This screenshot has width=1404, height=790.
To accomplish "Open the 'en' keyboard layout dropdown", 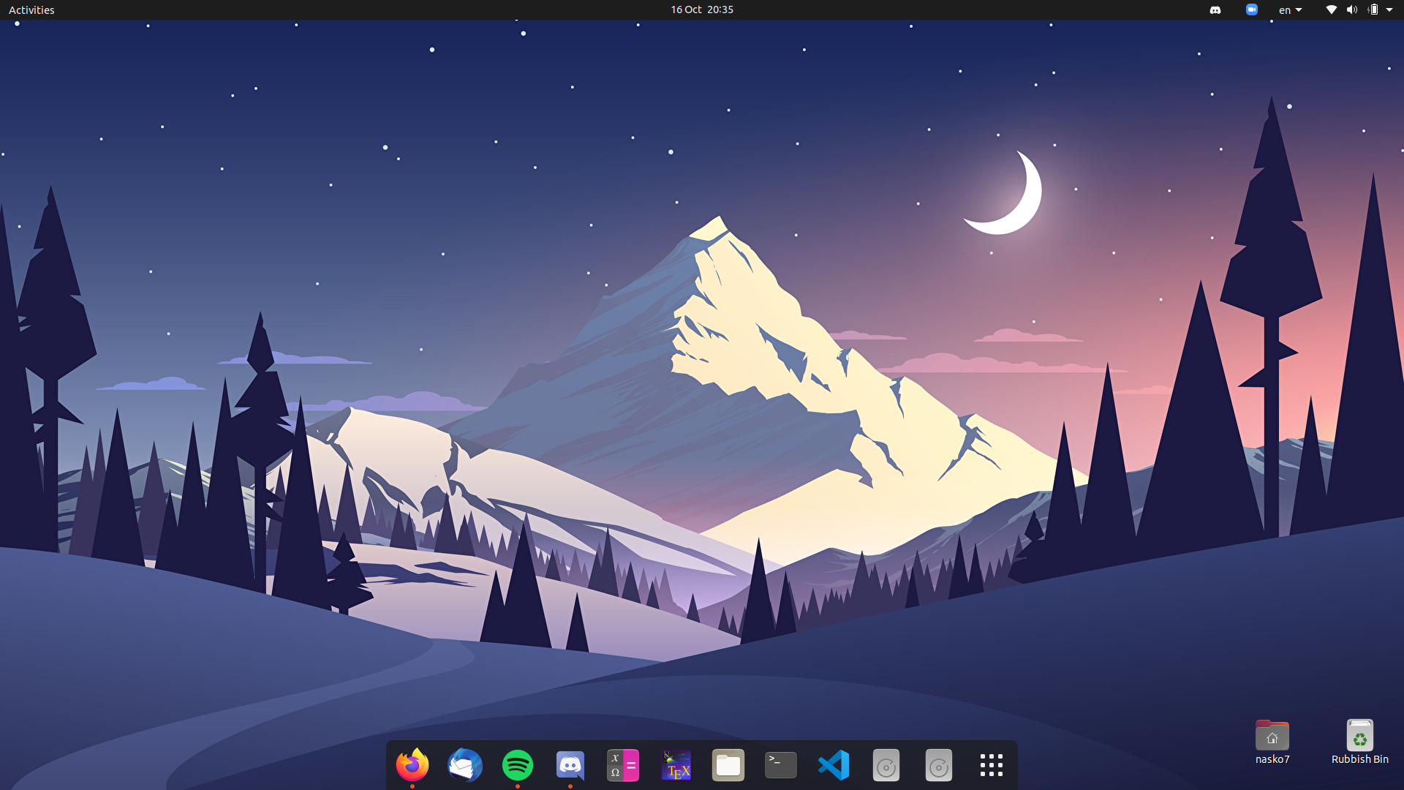I will click(x=1291, y=10).
